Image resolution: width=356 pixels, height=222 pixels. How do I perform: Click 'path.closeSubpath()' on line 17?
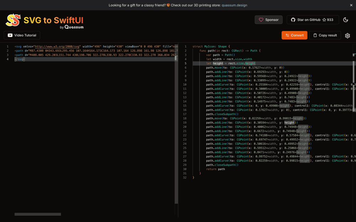(x=222, y=114)
